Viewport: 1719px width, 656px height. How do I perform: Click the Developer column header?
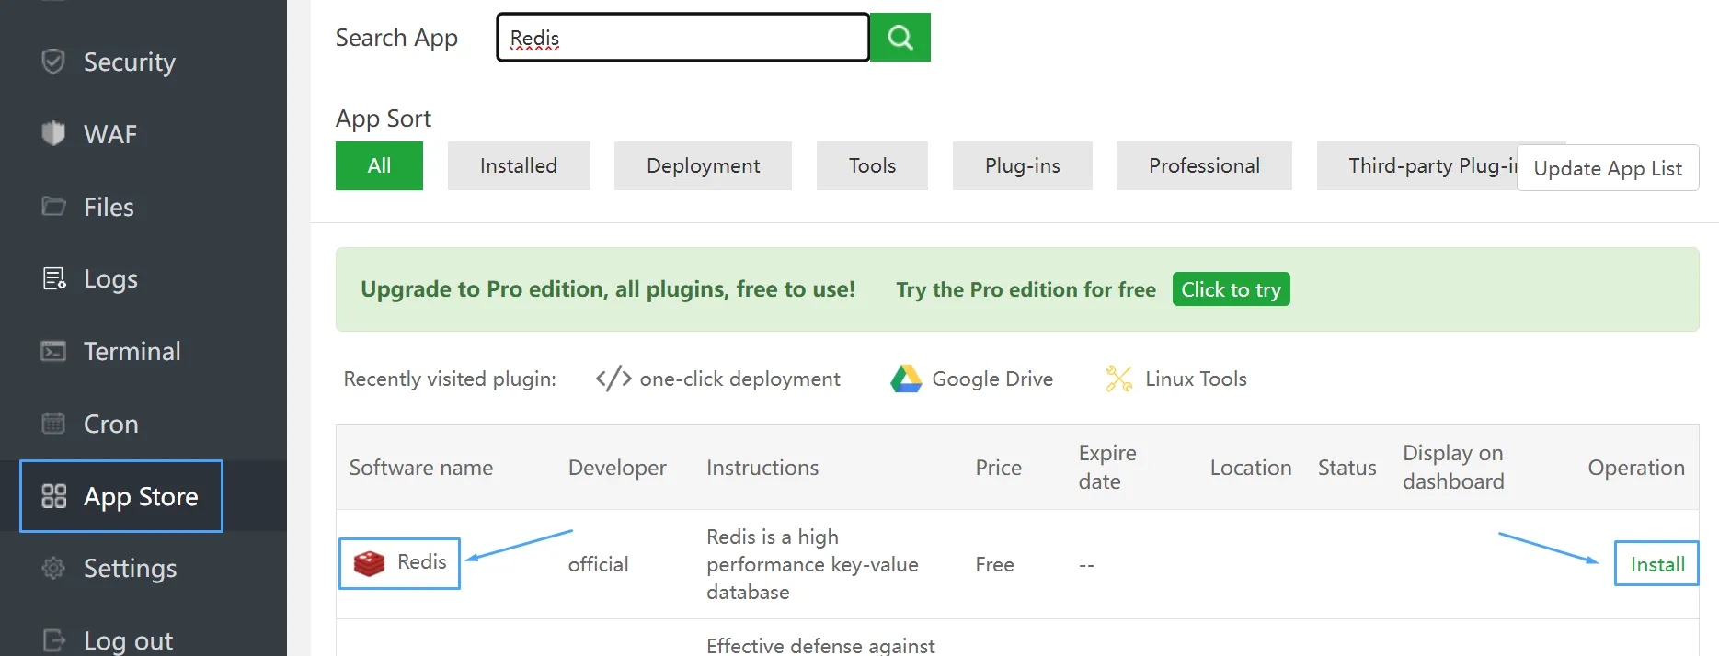[x=617, y=468]
